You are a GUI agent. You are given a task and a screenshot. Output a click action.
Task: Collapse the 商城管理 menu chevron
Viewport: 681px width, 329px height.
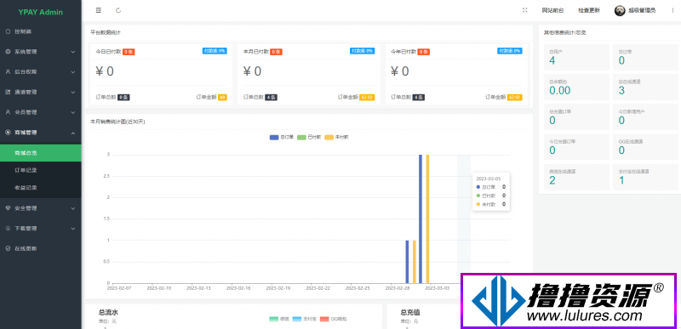coord(73,133)
